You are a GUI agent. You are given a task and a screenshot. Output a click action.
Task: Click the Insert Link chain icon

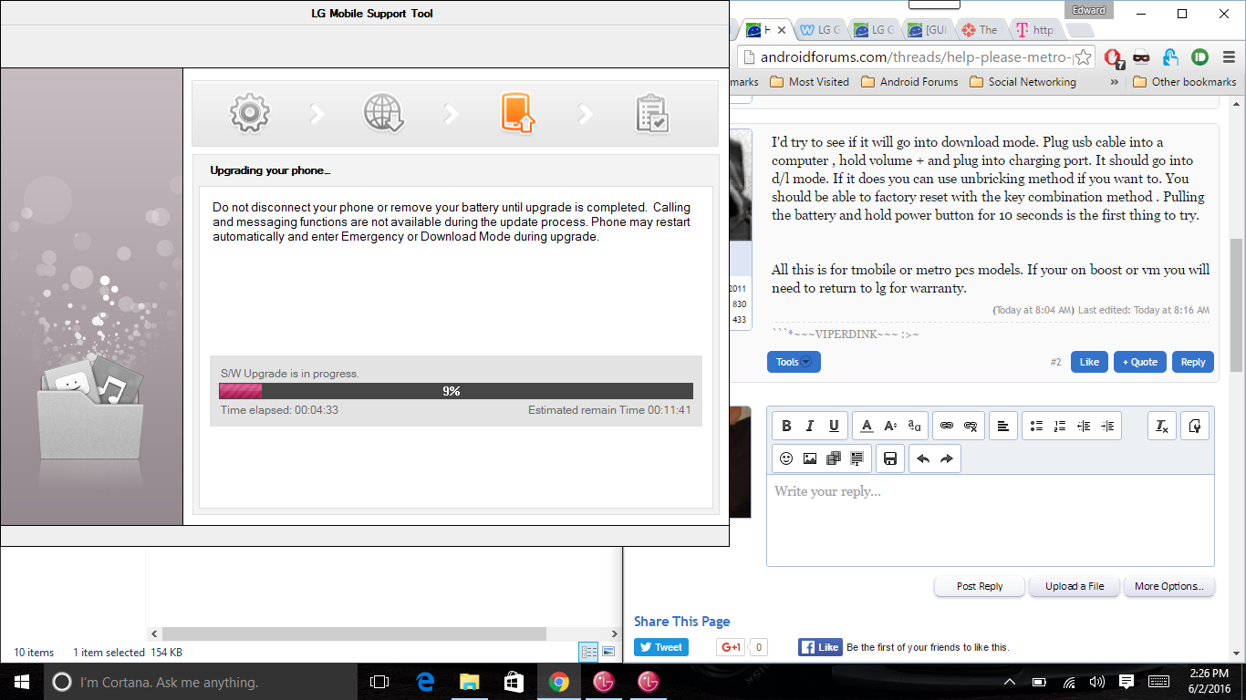coord(947,426)
